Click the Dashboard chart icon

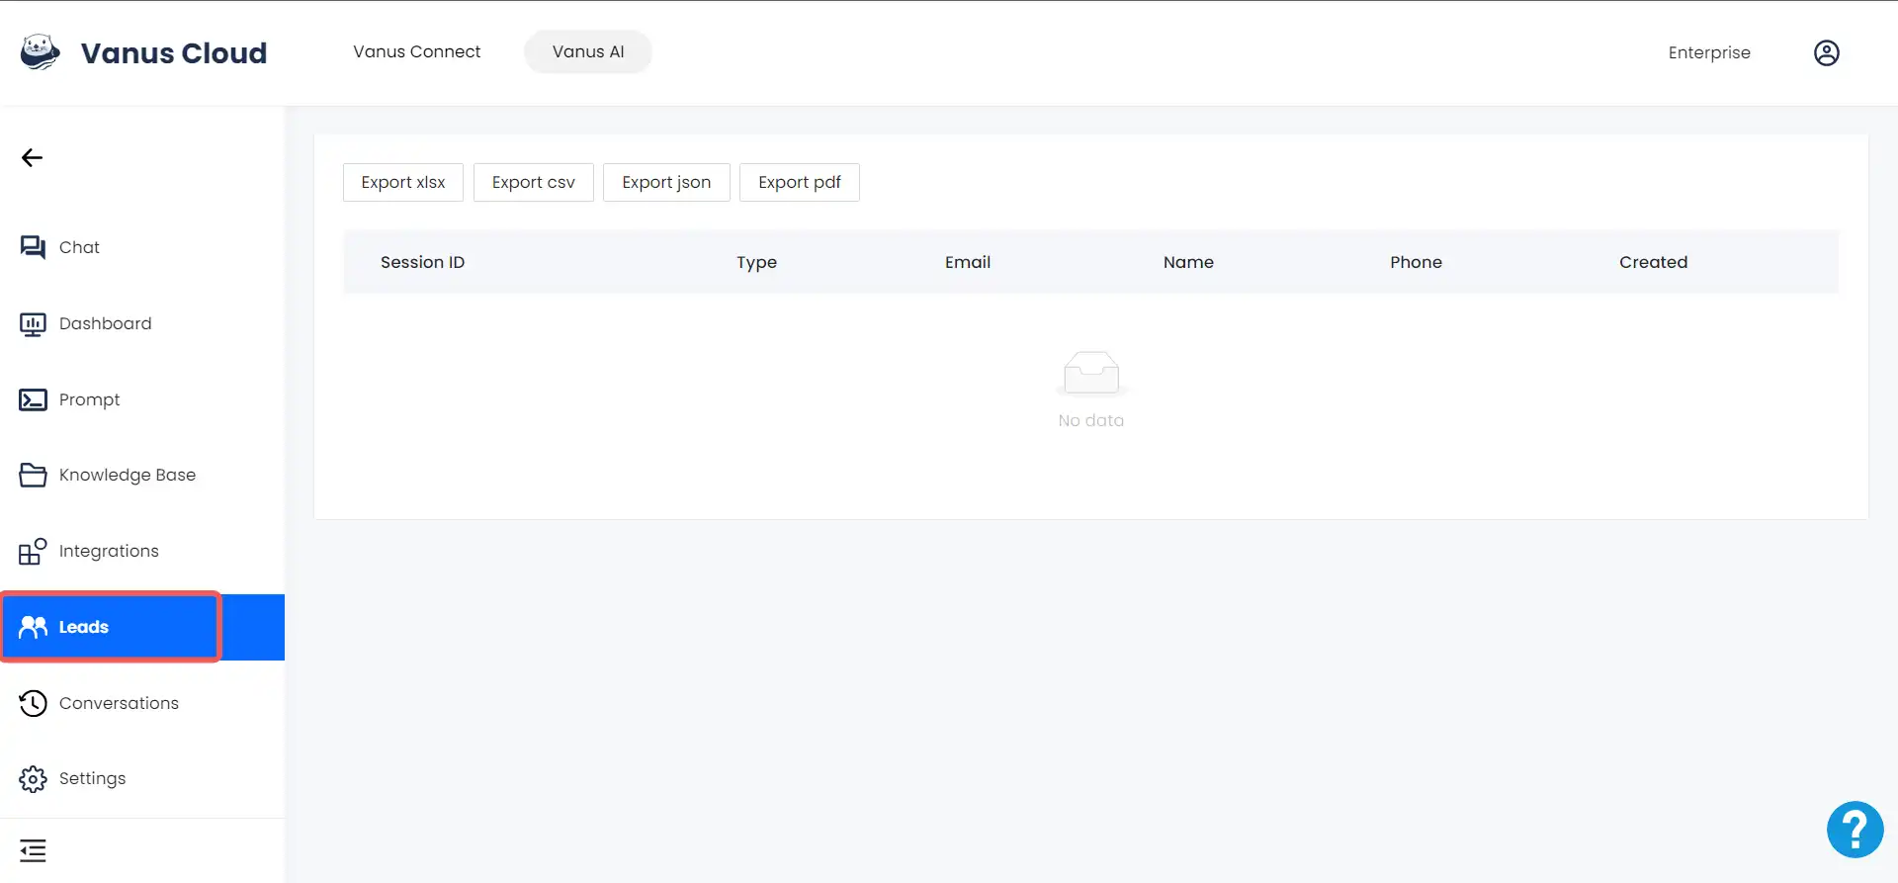[x=33, y=323]
